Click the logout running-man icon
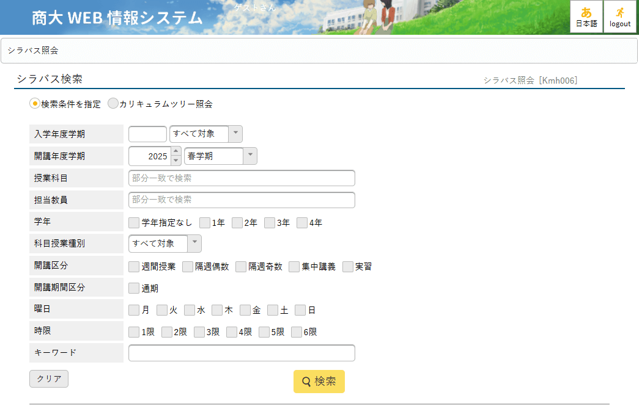The width and height of the screenshot is (639, 409). click(619, 16)
